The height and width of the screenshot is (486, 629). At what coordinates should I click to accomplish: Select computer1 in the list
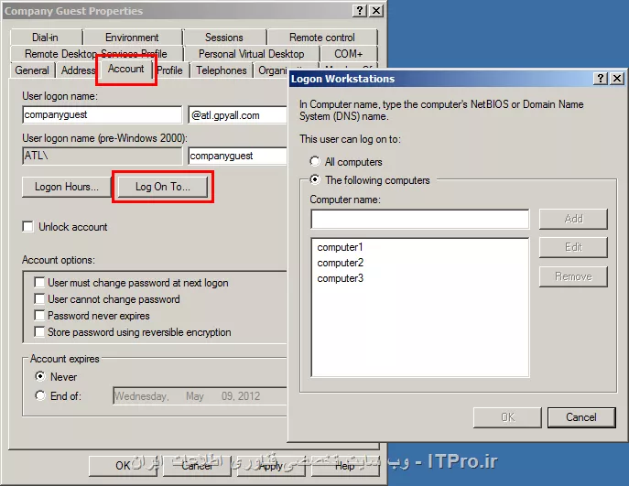340,247
